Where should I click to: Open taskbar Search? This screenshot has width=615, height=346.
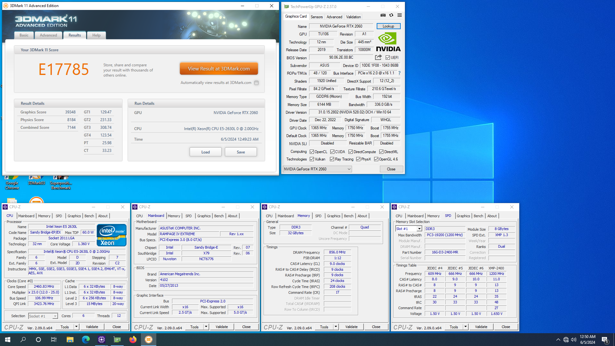(x=23, y=340)
